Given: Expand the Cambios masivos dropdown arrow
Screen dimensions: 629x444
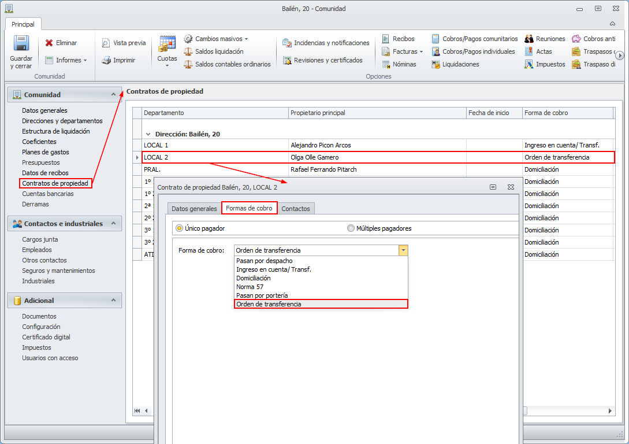Looking at the screenshot, I should [x=246, y=39].
